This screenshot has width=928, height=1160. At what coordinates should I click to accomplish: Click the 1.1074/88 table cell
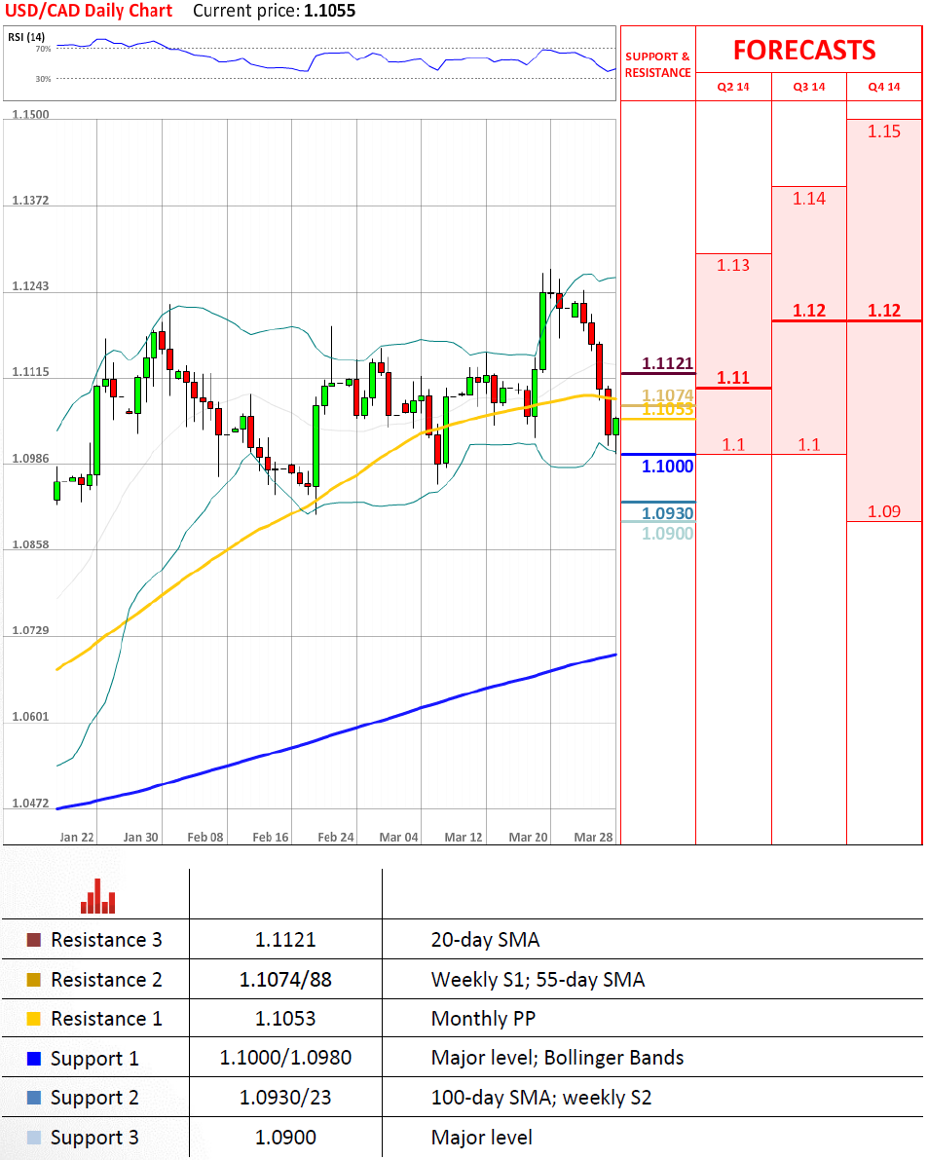(x=285, y=980)
